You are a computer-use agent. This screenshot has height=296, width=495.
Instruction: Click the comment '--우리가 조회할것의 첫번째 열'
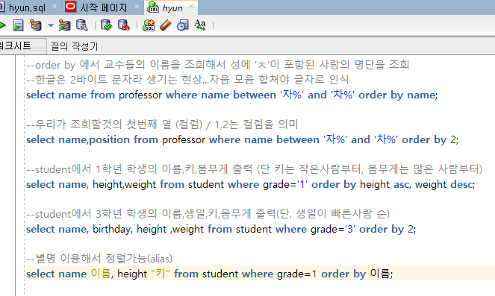click(x=162, y=125)
